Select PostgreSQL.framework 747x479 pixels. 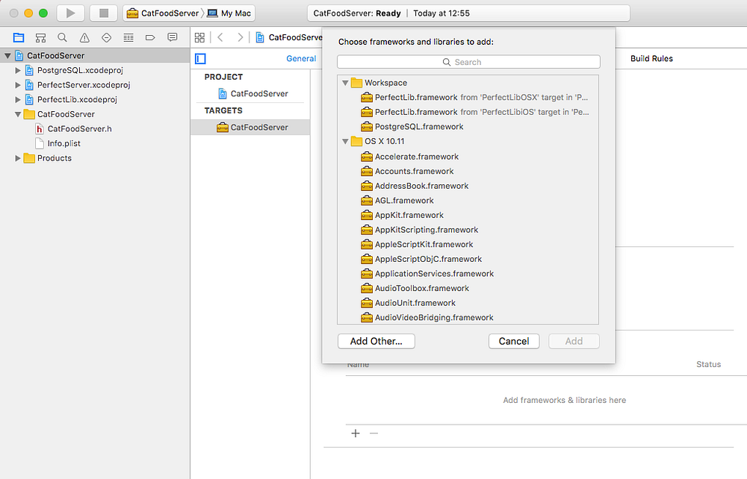[412, 127]
